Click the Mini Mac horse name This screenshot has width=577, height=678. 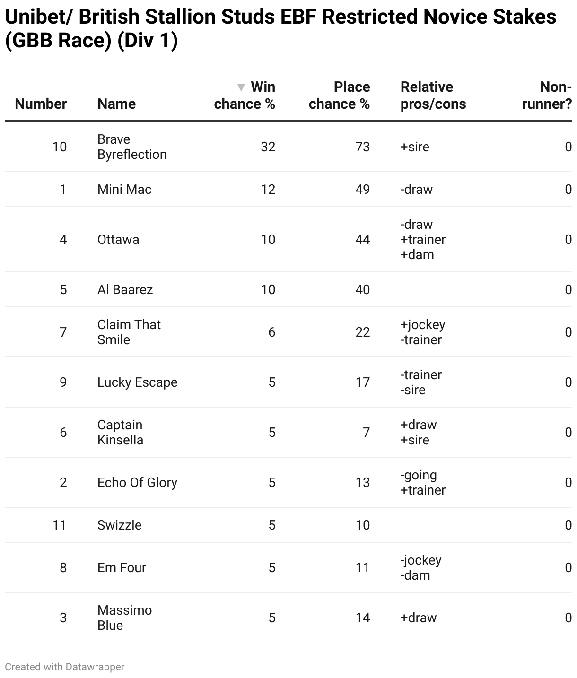coord(124,190)
